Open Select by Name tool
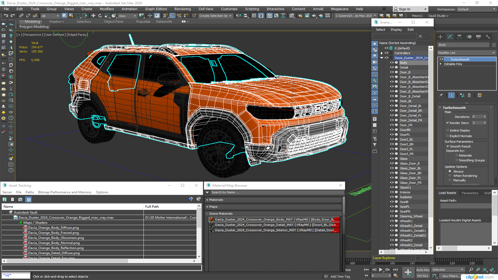Viewport: 498px width, 280px height. (x=71, y=16)
